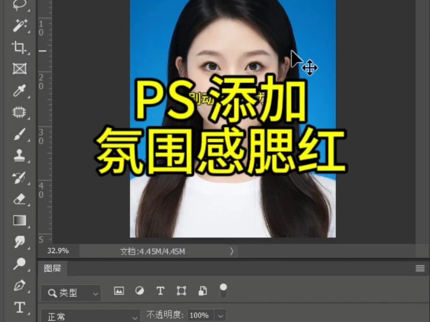Select the Brush tool
This screenshot has width=430, height=322.
[19, 133]
